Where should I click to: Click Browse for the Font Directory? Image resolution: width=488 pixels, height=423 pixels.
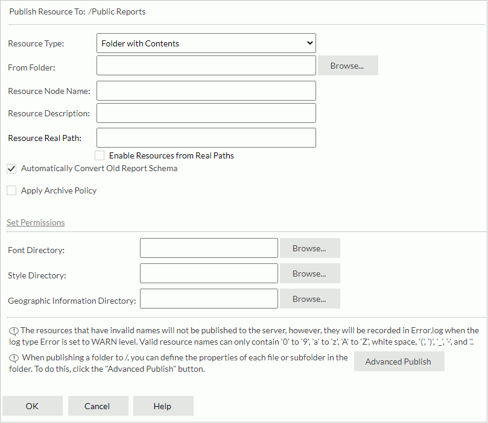[x=309, y=248]
